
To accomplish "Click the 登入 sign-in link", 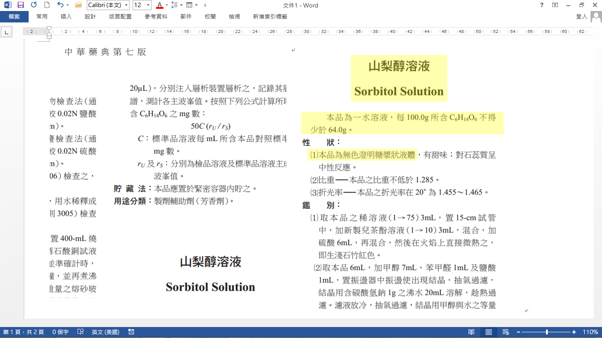I will pos(582,17).
